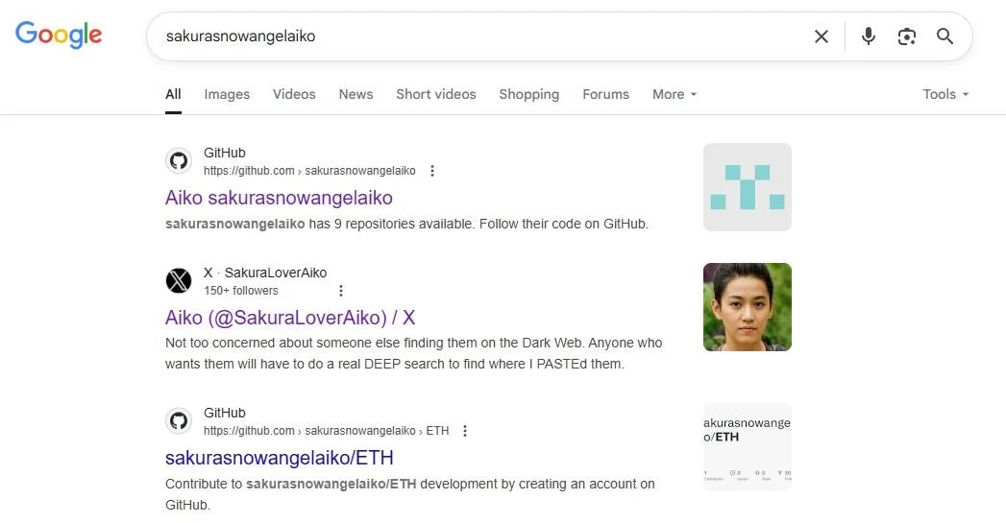Submit search with magnifying glass icon
1006x523 pixels.
945,36
